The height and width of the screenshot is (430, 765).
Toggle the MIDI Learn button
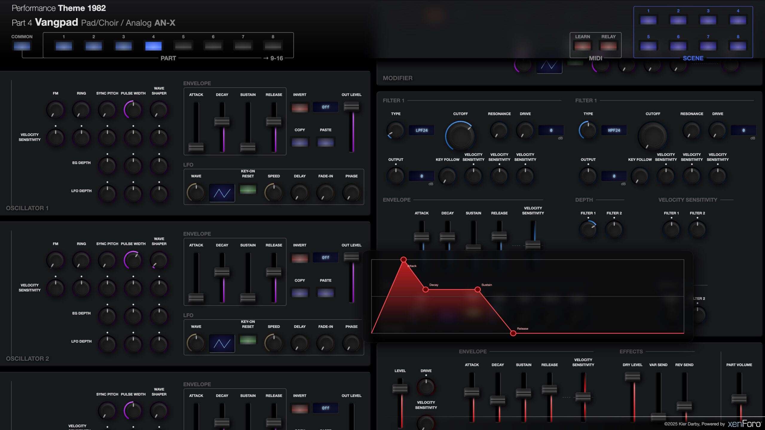coord(582,46)
